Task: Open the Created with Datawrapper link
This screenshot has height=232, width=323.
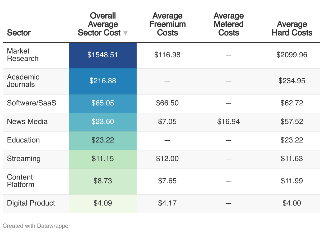Action: coord(37,226)
